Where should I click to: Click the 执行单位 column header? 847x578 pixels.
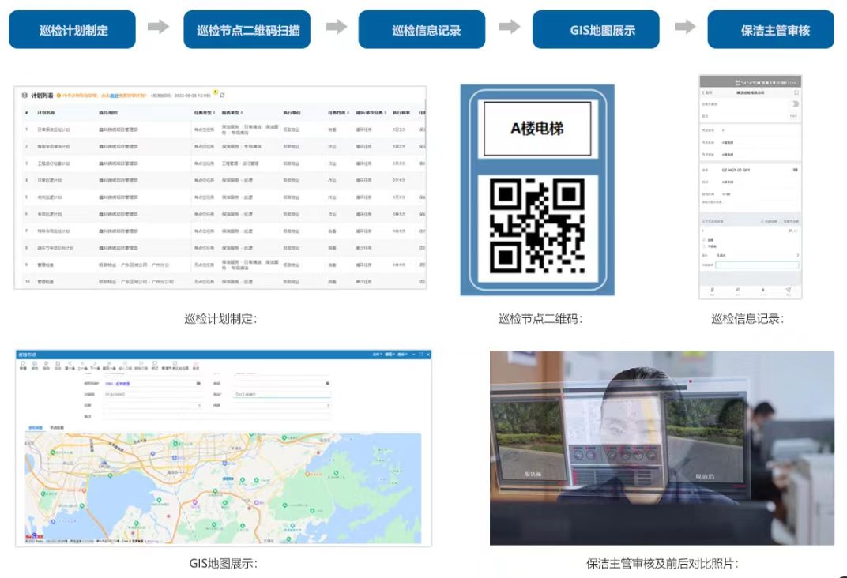point(292,113)
